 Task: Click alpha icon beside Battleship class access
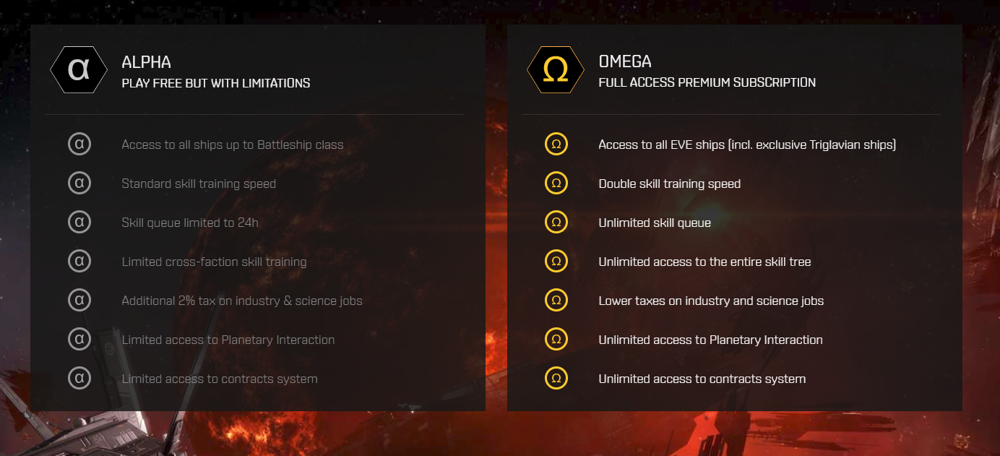(x=79, y=145)
